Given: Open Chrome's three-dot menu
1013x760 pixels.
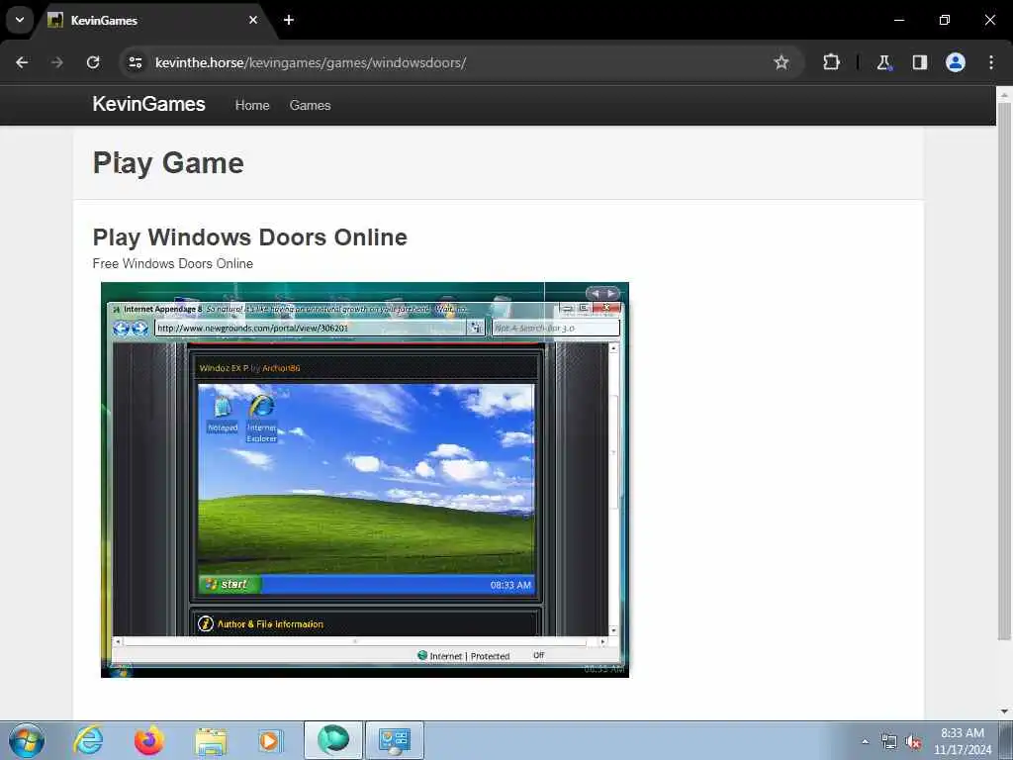Looking at the screenshot, I should point(991,62).
